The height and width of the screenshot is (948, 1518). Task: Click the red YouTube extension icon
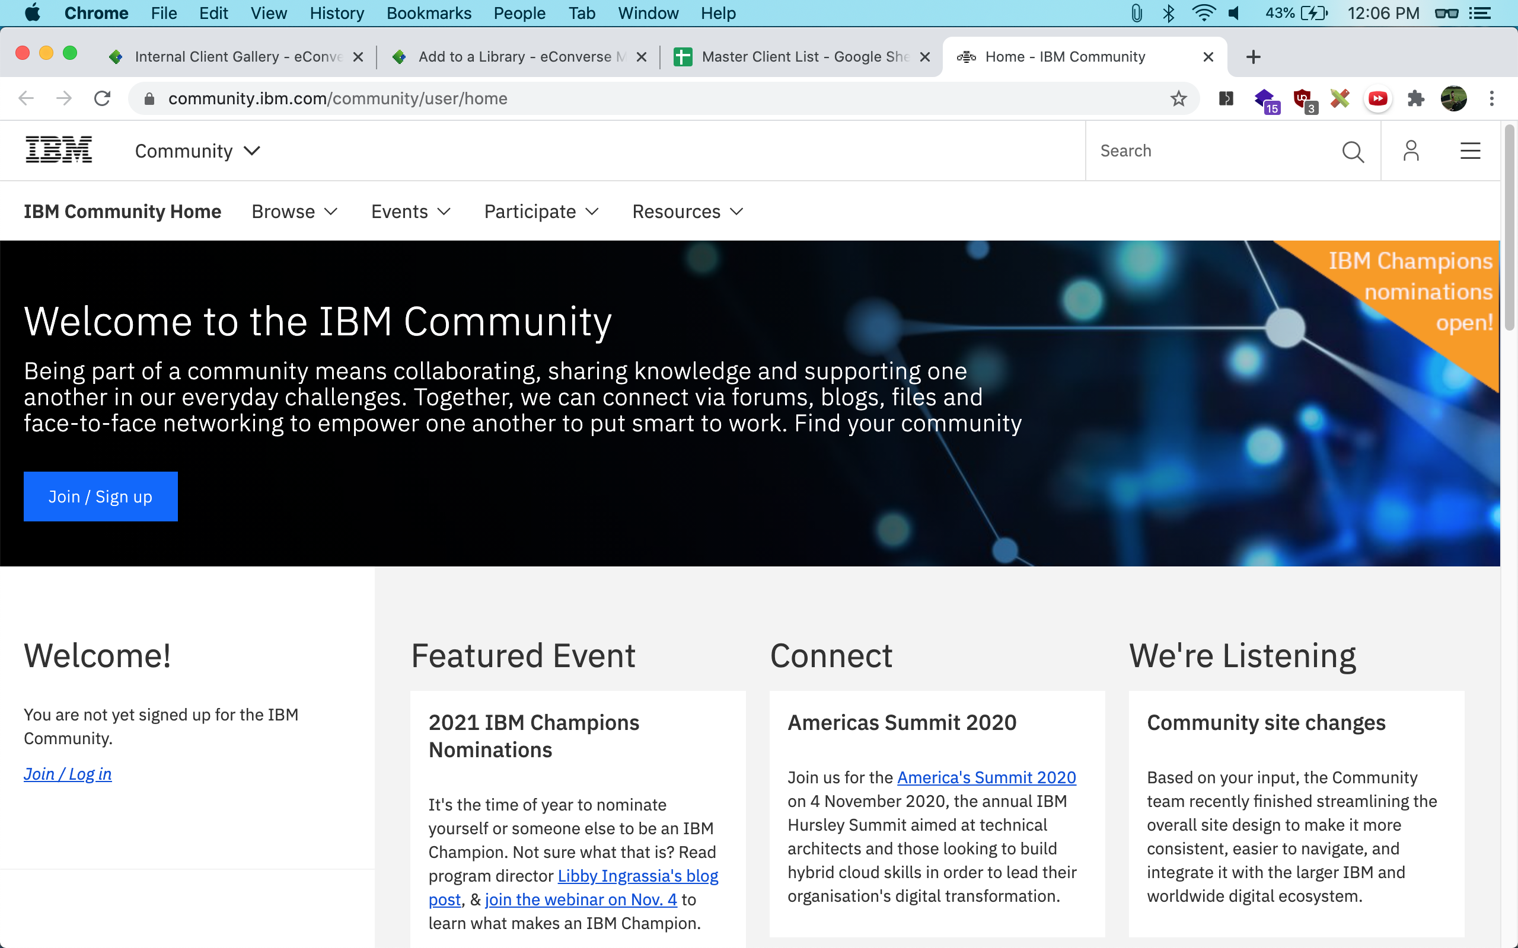pos(1377,98)
